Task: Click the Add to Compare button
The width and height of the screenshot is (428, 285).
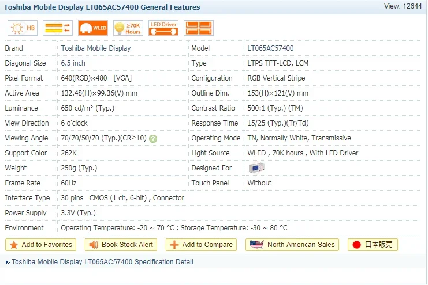Action: click(201, 245)
